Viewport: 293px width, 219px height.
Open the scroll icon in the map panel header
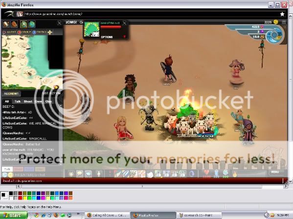click(x=6, y=24)
